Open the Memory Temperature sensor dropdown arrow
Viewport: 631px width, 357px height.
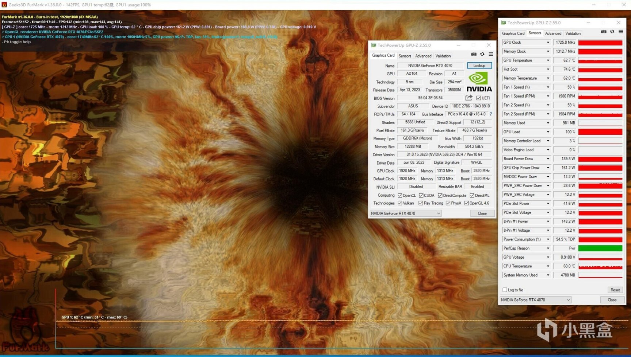tap(548, 78)
